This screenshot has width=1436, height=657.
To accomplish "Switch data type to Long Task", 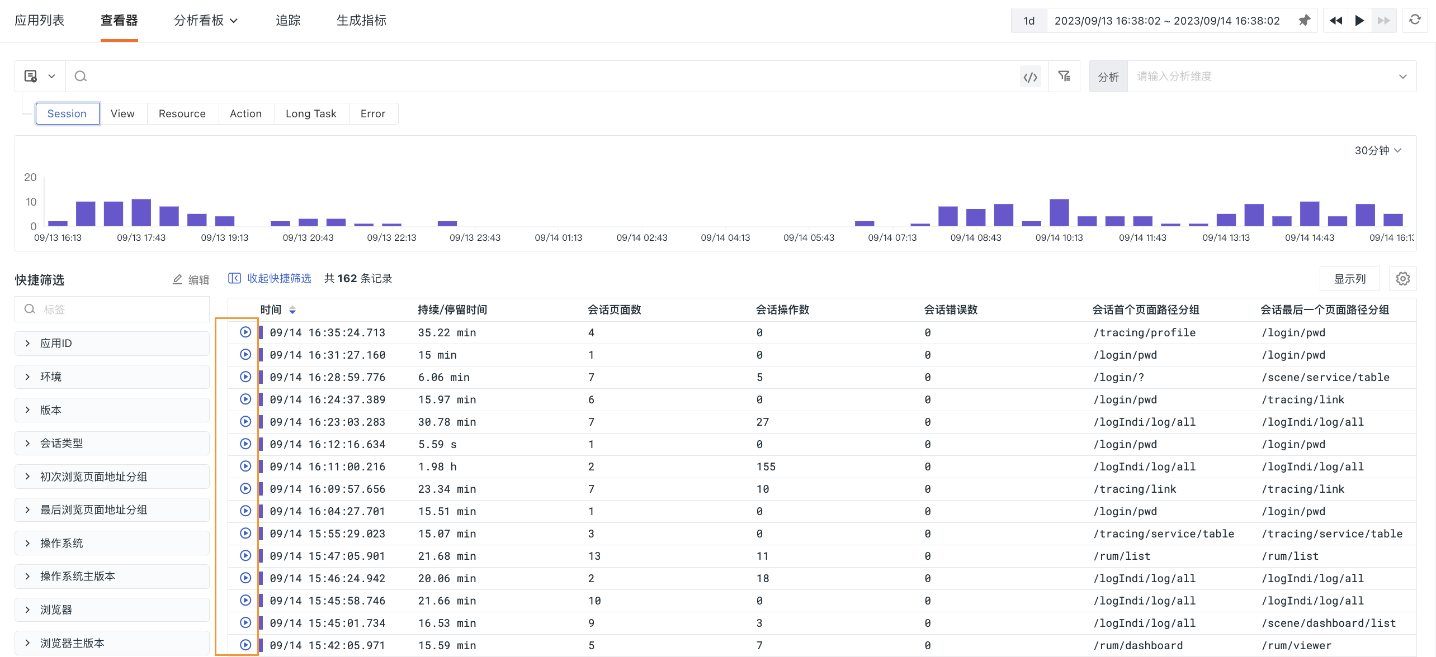I will tap(311, 113).
